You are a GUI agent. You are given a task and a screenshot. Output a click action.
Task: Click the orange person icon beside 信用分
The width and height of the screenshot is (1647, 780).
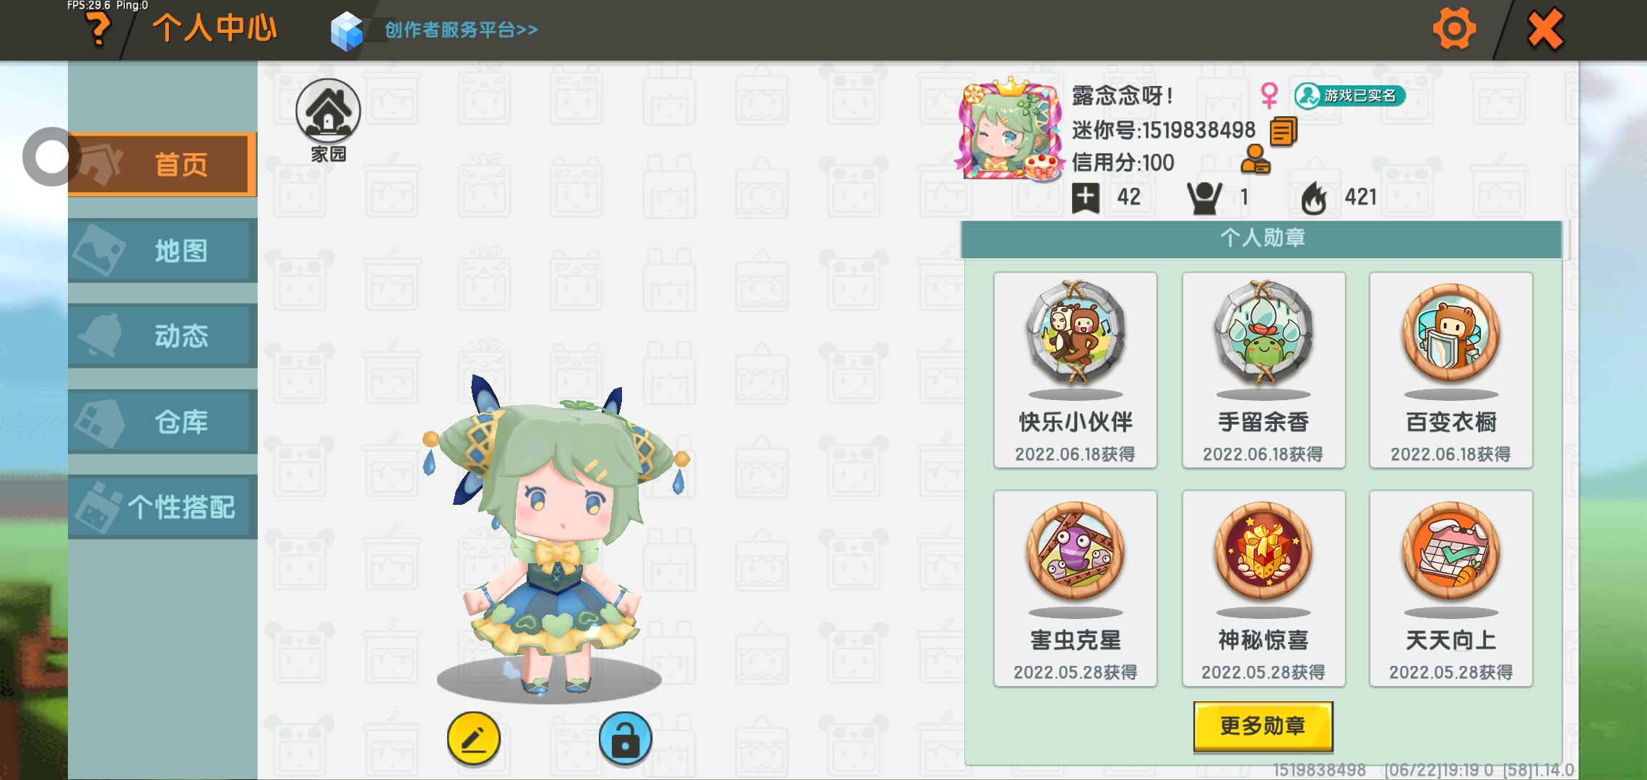point(1255,160)
